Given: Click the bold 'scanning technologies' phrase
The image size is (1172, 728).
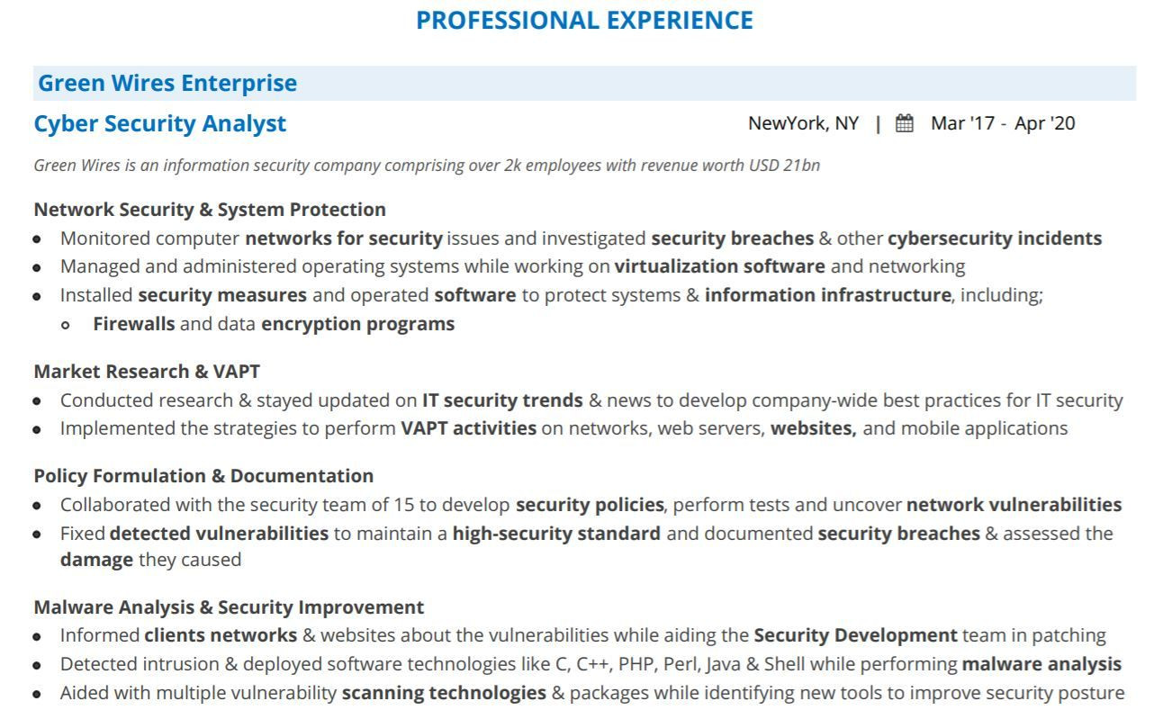Looking at the screenshot, I should tap(444, 693).
